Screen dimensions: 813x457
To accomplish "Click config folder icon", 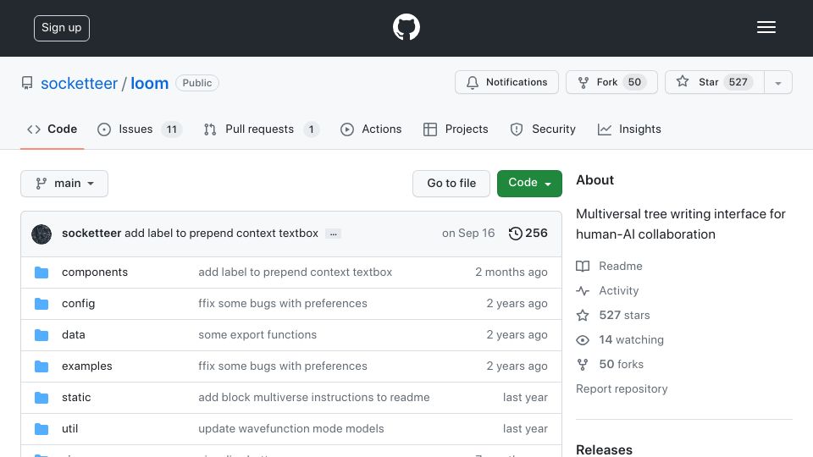I will (41, 304).
